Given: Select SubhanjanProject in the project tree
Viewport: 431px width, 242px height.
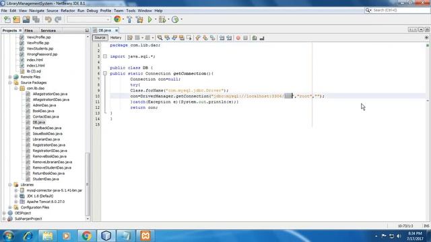Looking at the screenshot, I should (28, 219).
